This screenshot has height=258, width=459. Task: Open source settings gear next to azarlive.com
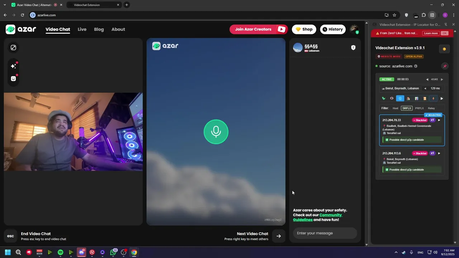tap(416, 66)
